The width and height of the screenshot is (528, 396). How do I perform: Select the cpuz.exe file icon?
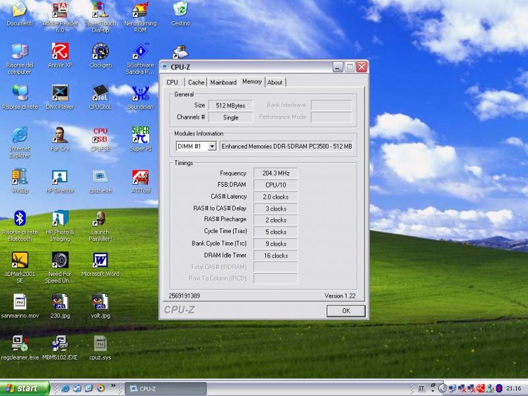(x=100, y=181)
